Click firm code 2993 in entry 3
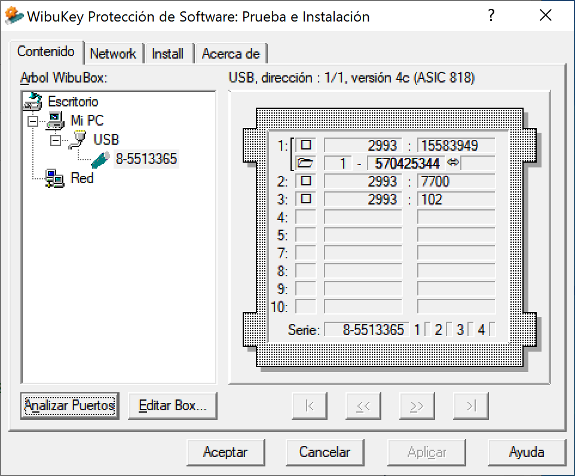The image size is (575, 476). pos(363,199)
